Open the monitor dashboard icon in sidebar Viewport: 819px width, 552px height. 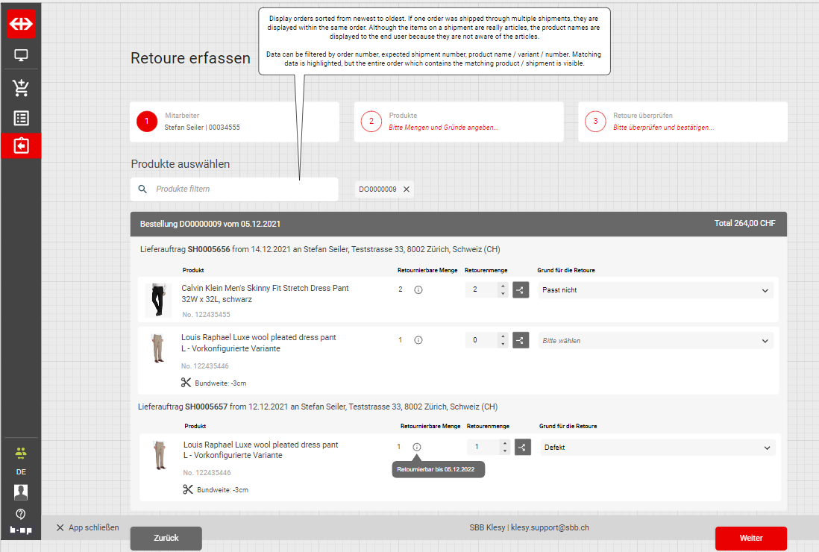tap(21, 56)
